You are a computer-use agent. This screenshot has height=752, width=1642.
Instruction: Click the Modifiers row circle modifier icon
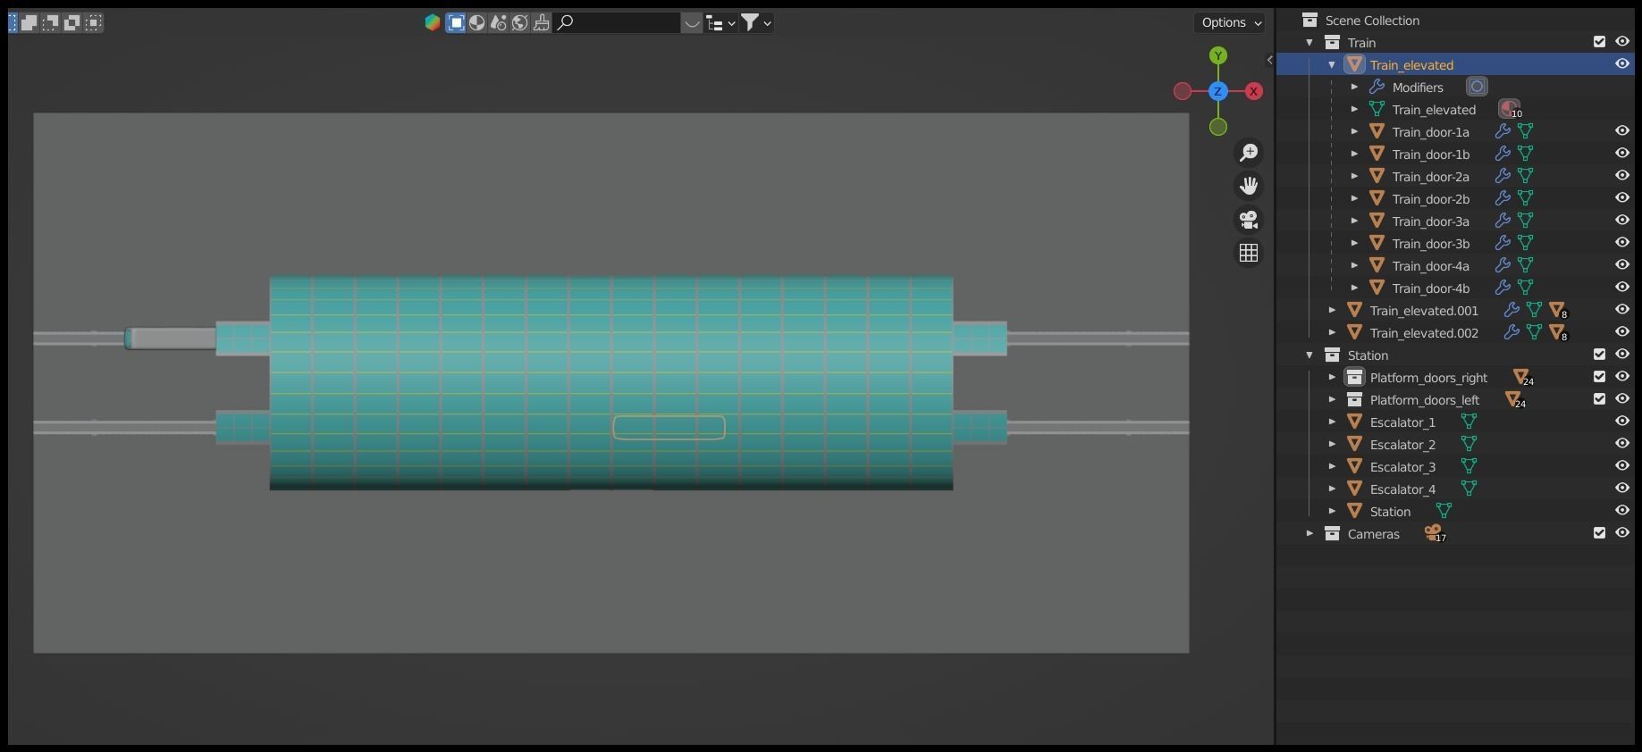coord(1477,87)
